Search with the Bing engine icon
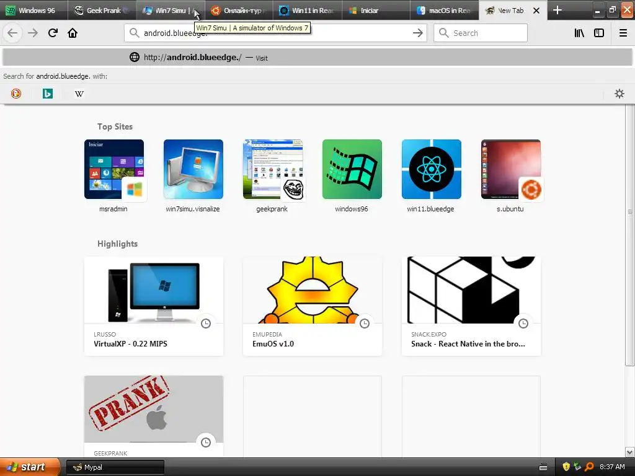 pyautogui.click(x=48, y=94)
